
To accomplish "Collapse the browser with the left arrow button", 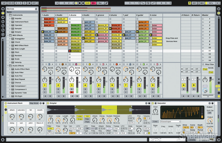I will coord(3,9).
